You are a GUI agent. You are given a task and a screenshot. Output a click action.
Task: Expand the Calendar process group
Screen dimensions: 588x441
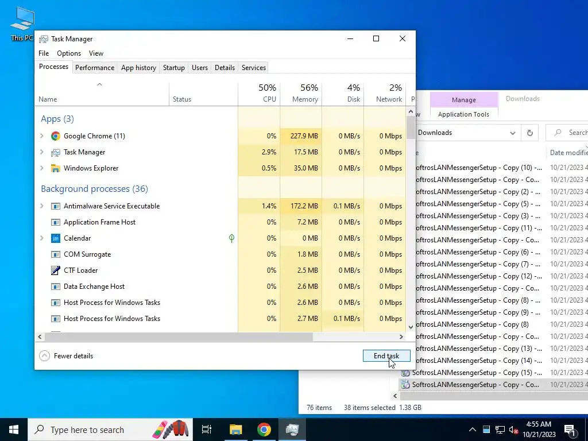42,238
